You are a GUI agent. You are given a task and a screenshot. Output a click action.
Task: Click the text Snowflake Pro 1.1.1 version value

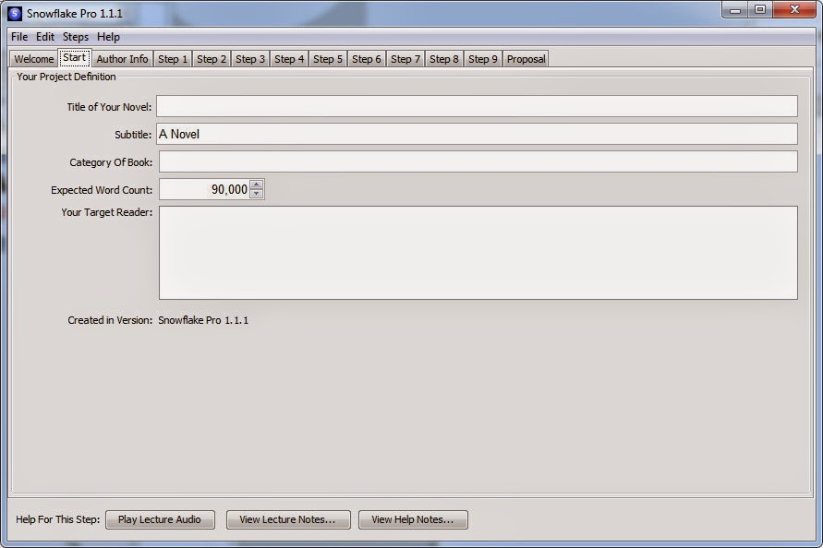203,320
